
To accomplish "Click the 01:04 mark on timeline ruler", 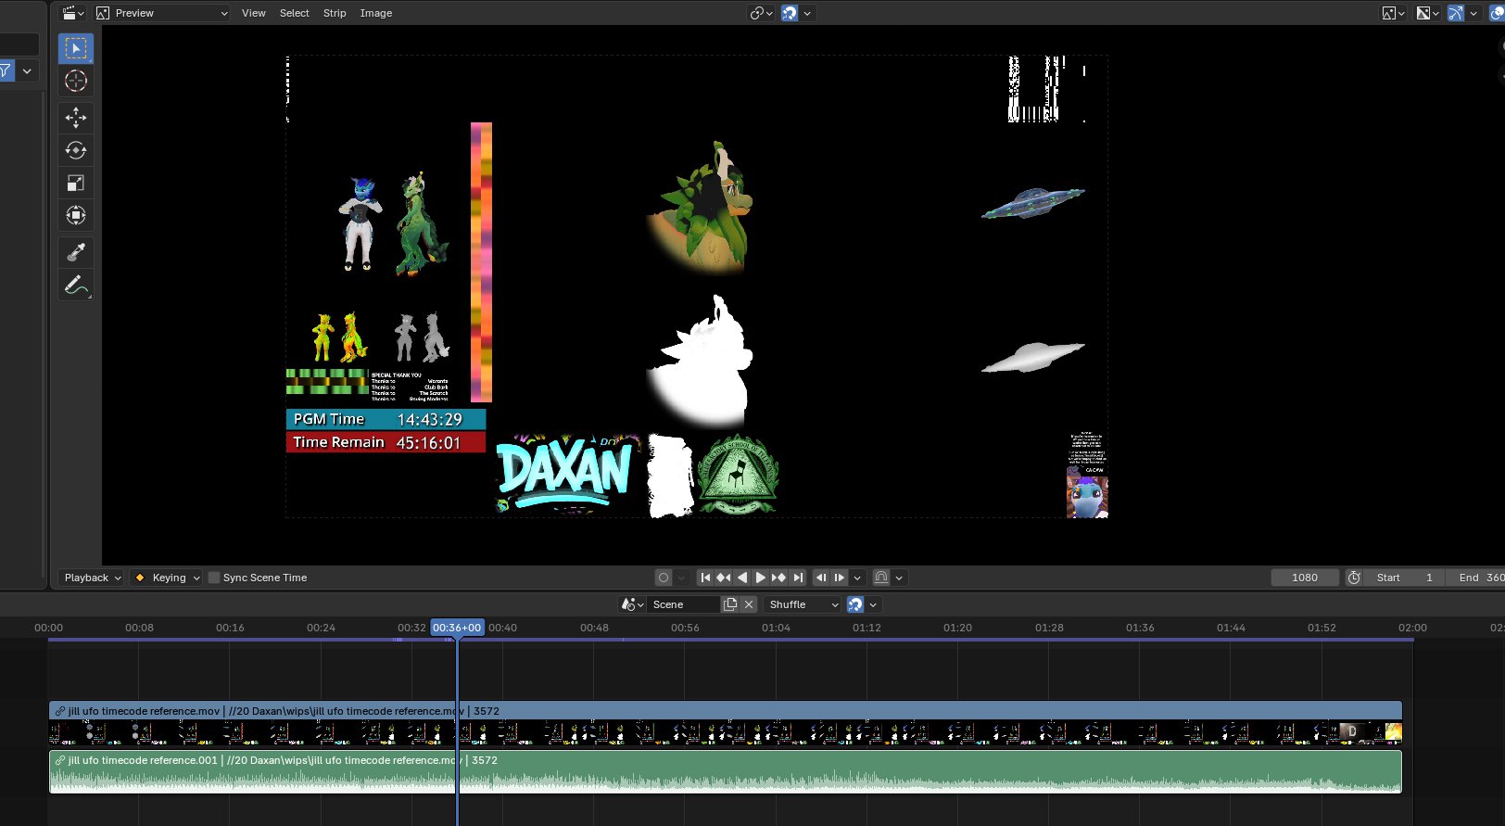I will (776, 628).
